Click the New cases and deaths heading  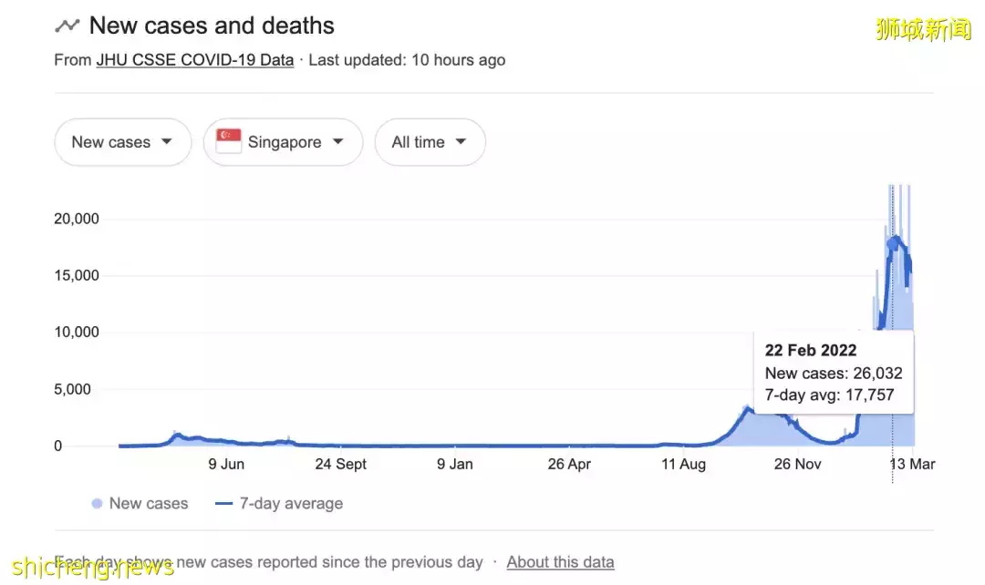(x=212, y=26)
